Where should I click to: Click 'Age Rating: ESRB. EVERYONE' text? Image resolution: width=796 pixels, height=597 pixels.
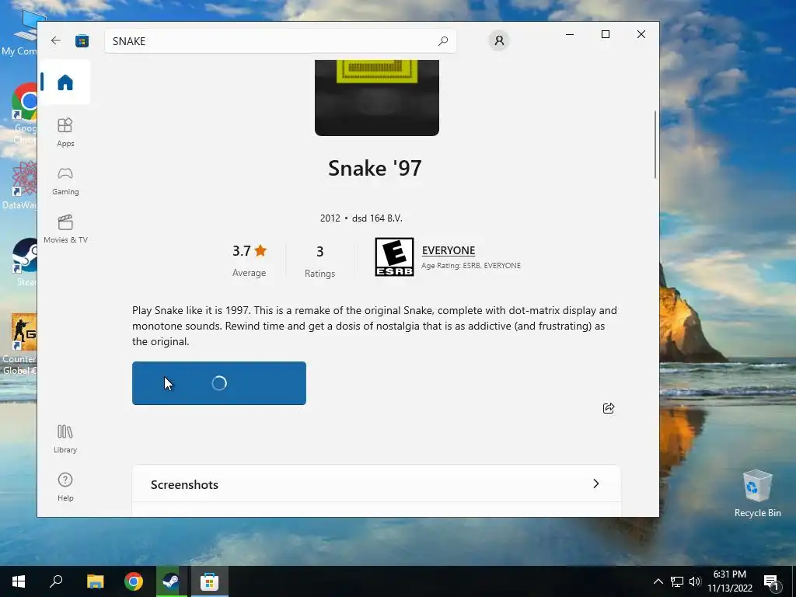click(x=471, y=266)
